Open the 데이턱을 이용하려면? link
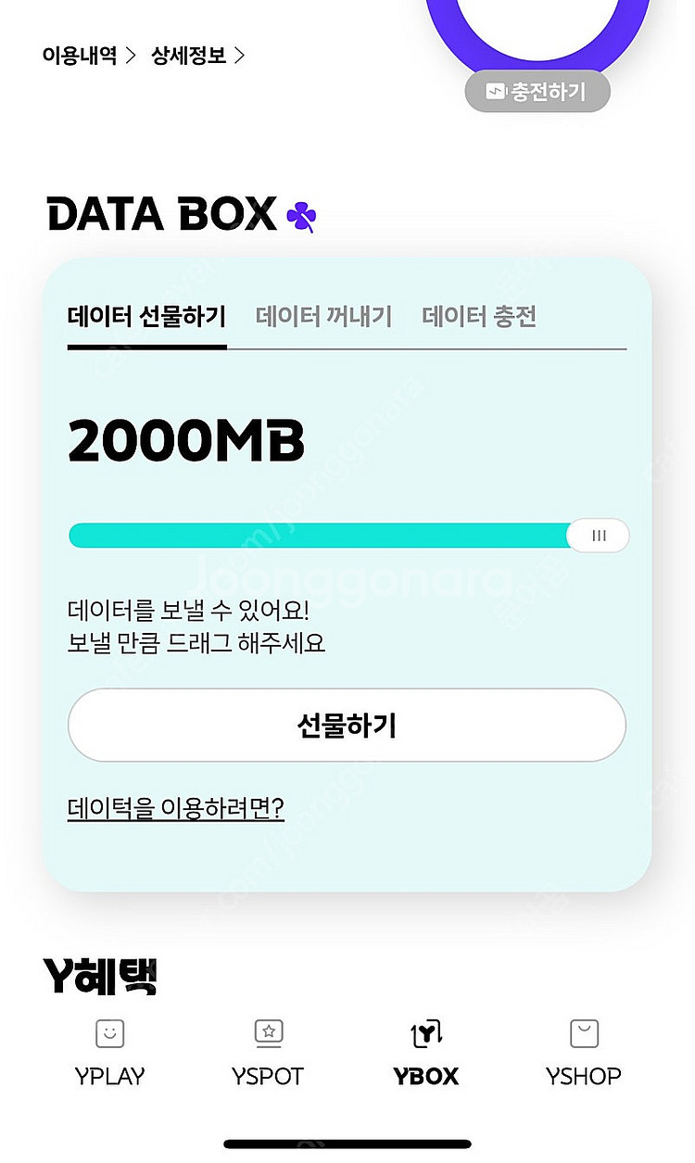This screenshot has height=1163, width=695. tap(176, 808)
